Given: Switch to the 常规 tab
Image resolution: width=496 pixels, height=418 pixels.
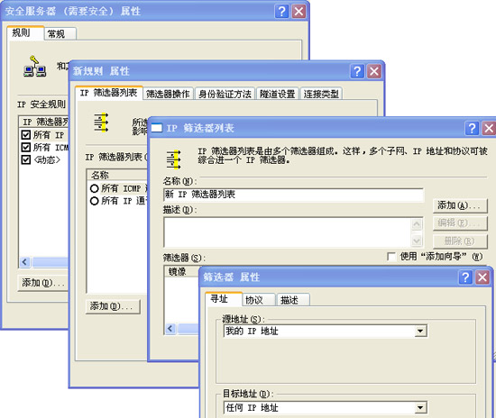Looking at the screenshot, I should click(x=60, y=34).
